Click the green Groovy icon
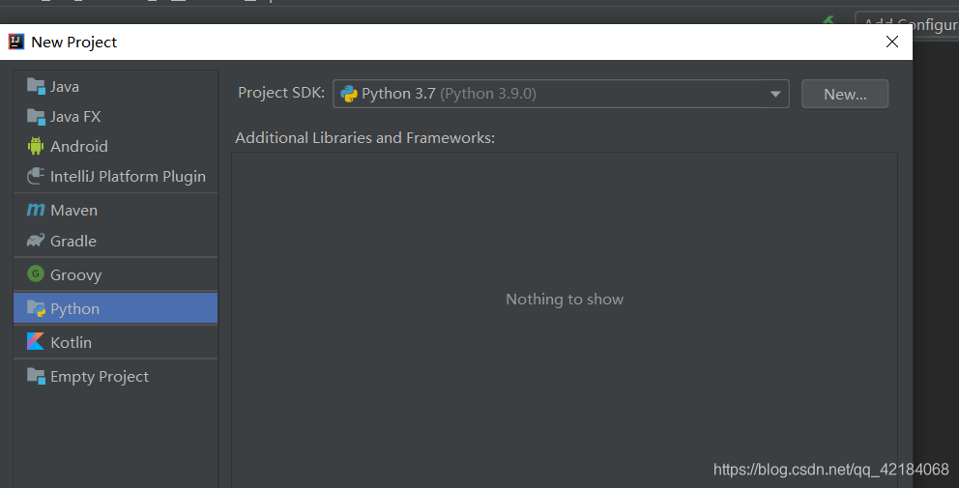The image size is (959, 488). pos(36,274)
